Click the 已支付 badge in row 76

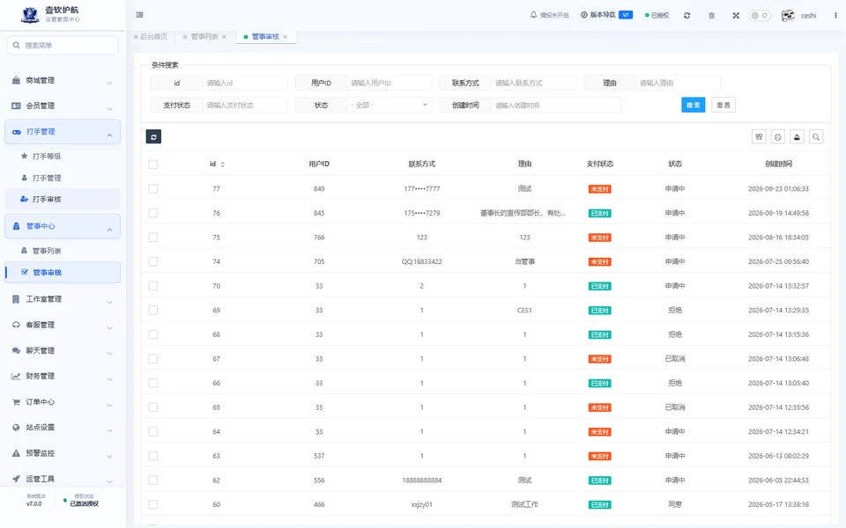(x=599, y=213)
